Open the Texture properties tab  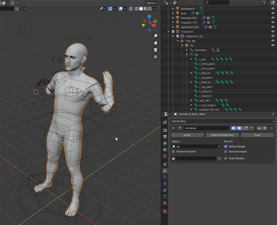165,211
